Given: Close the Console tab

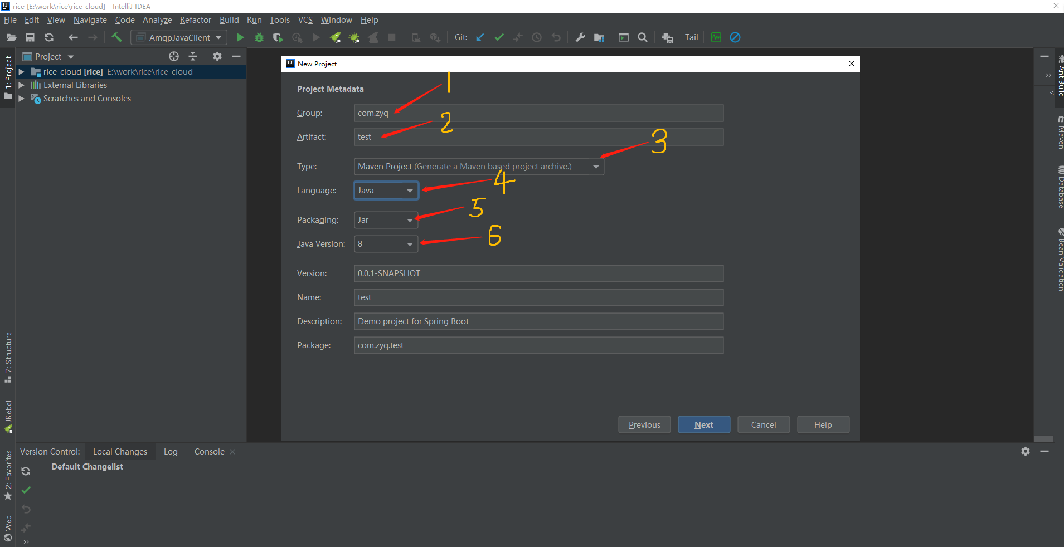Looking at the screenshot, I should pos(232,452).
